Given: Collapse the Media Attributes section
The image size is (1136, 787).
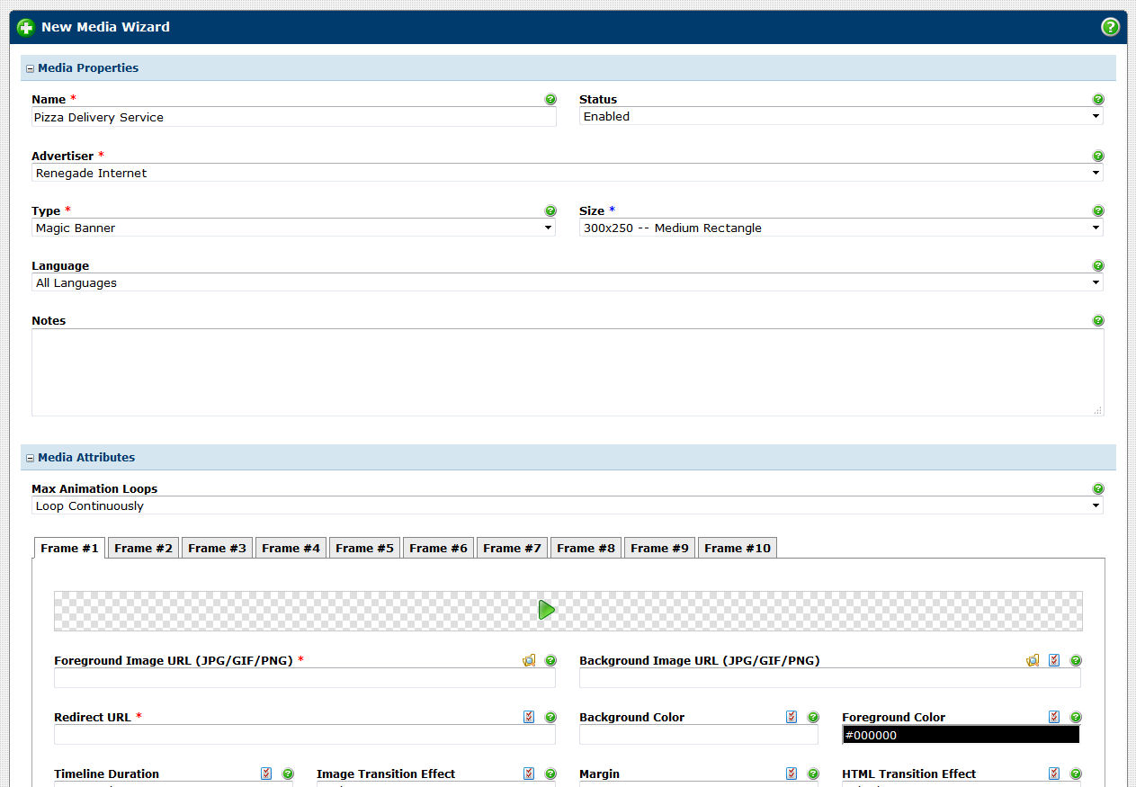Looking at the screenshot, I should click(30, 458).
